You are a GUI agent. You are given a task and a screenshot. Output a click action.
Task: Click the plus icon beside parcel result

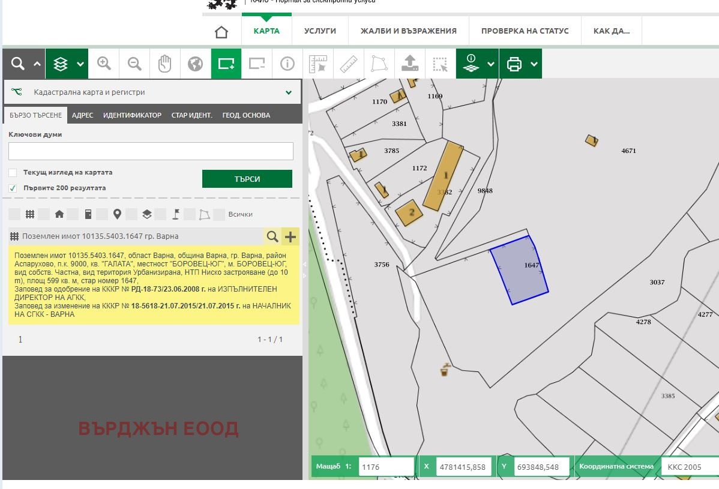click(x=290, y=237)
